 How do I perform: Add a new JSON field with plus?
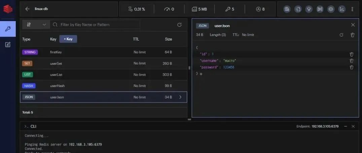(x=201, y=74)
